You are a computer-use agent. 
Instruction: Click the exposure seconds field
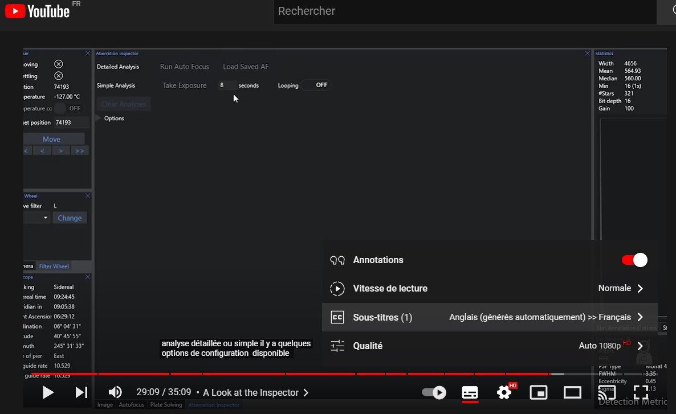click(x=227, y=85)
